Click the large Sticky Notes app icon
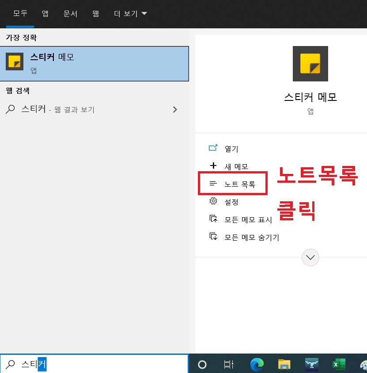The height and width of the screenshot is (373, 367). click(x=310, y=64)
